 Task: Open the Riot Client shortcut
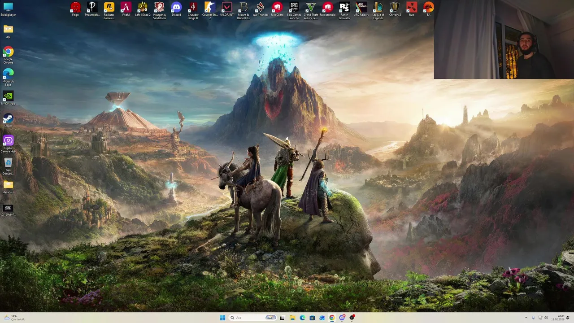(277, 9)
